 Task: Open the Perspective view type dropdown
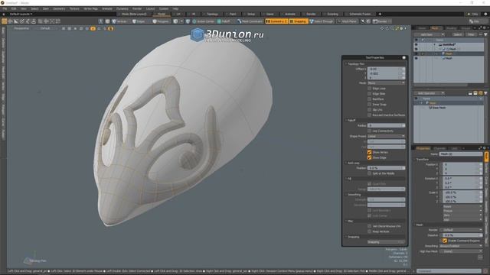[x=21, y=28]
